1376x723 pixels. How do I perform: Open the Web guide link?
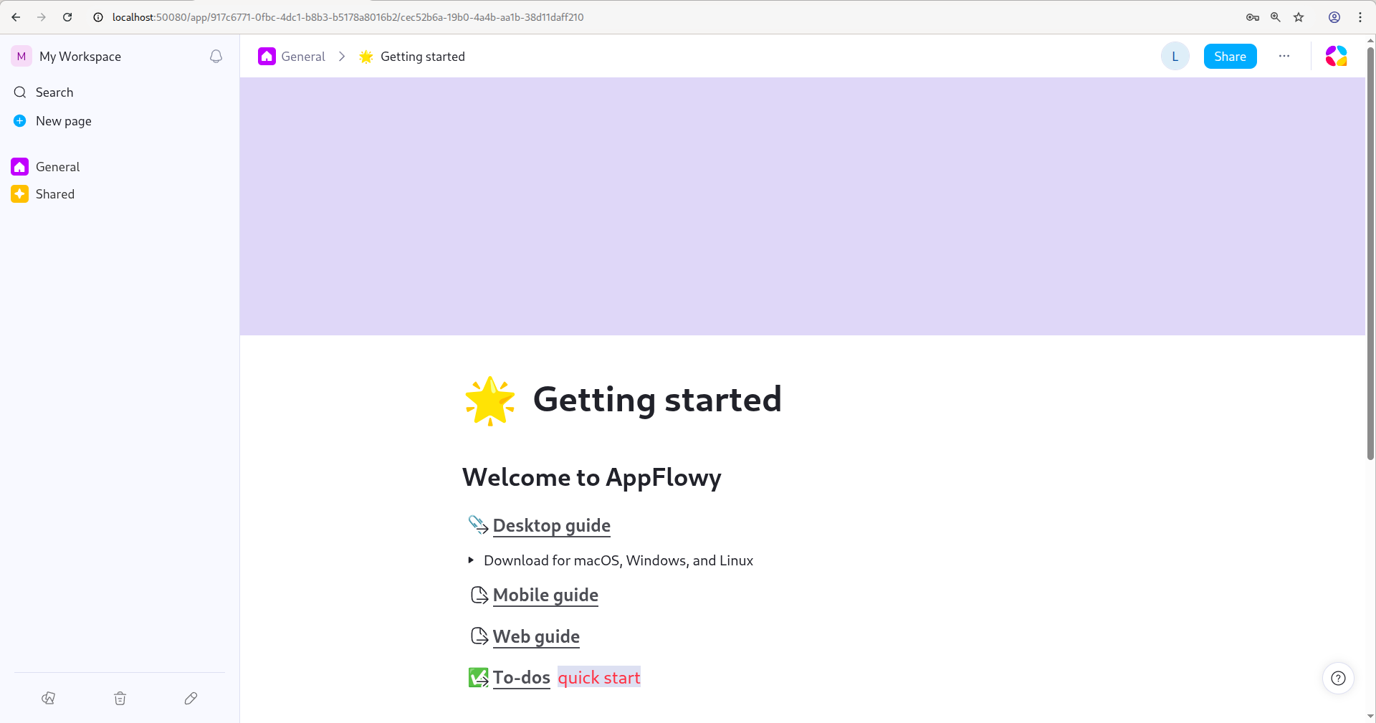pos(536,637)
